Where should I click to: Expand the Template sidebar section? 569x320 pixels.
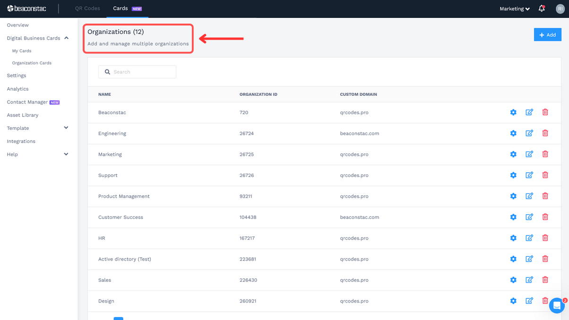(x=66, y=128)
